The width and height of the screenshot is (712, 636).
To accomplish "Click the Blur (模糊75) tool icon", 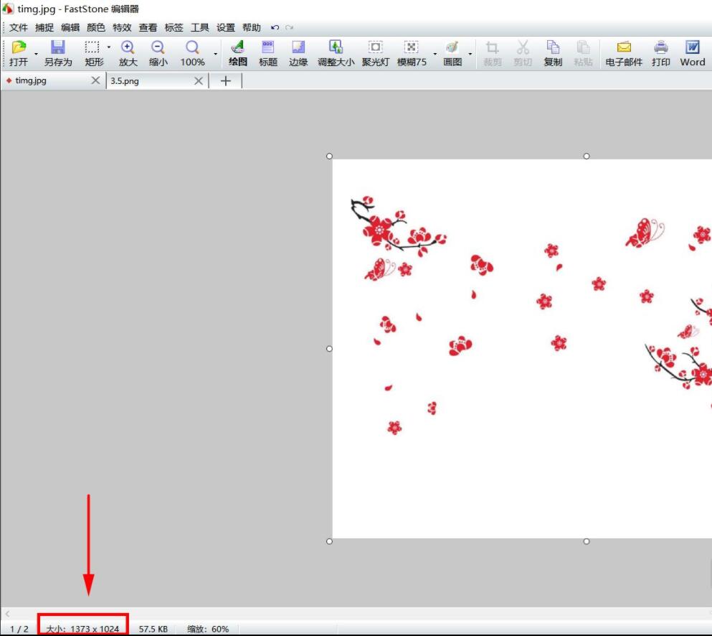I will [x=411, y=47].
